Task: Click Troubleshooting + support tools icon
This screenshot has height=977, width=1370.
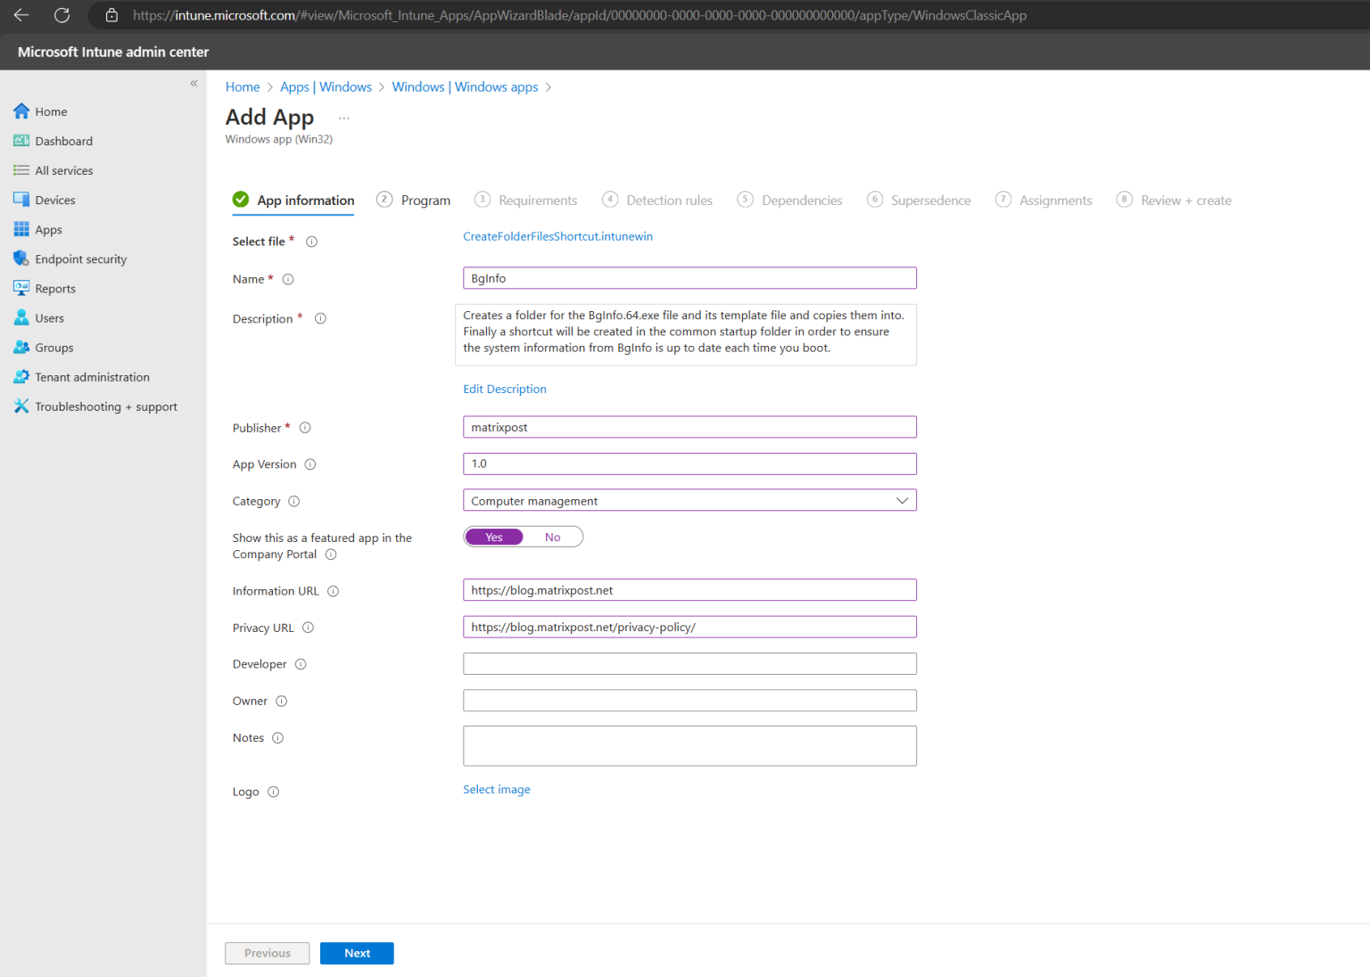Action: [21, 406]
